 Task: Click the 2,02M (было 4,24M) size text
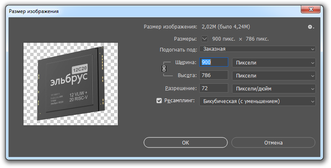(x=226, y=27)
